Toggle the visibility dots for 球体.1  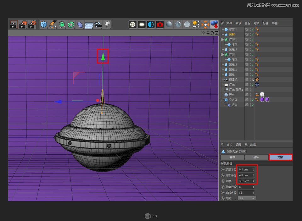click(x=250, y=29)
